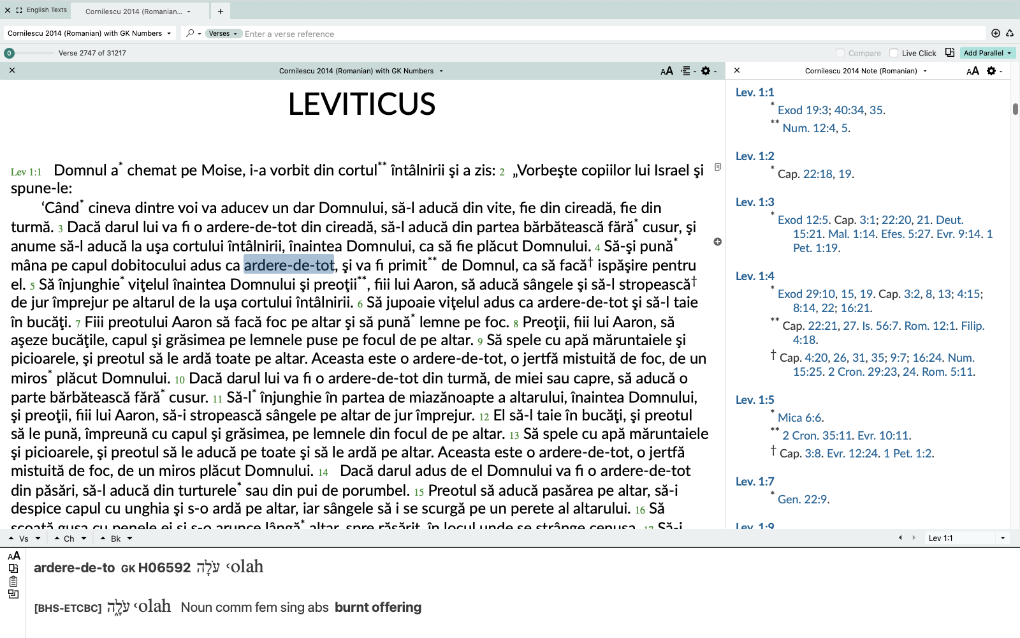Viewport: 1020px width, 638px height.
Task: Go to previous chapter with Ch up arrow
Action: [57, 538]
